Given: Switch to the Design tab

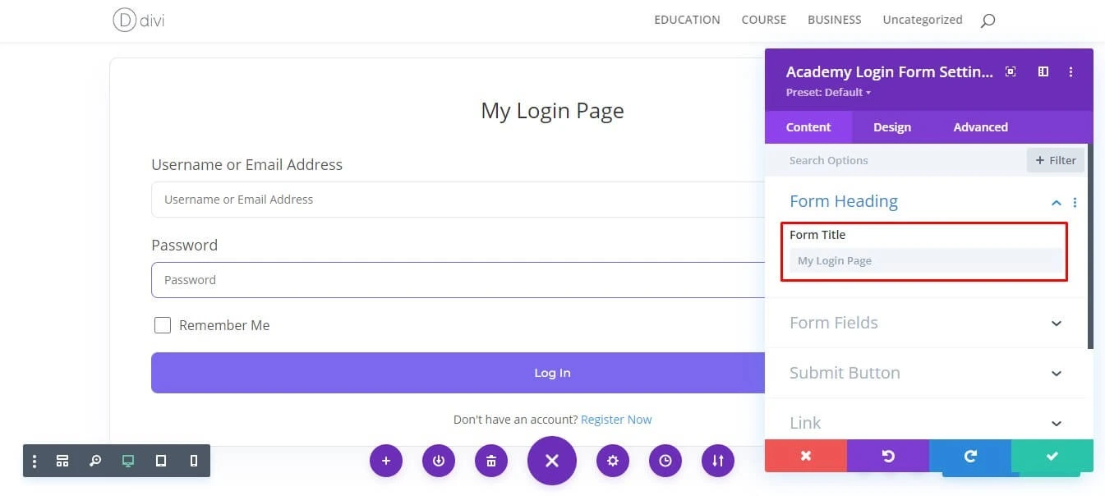Looking at the screenshot, I should (892, 127).
